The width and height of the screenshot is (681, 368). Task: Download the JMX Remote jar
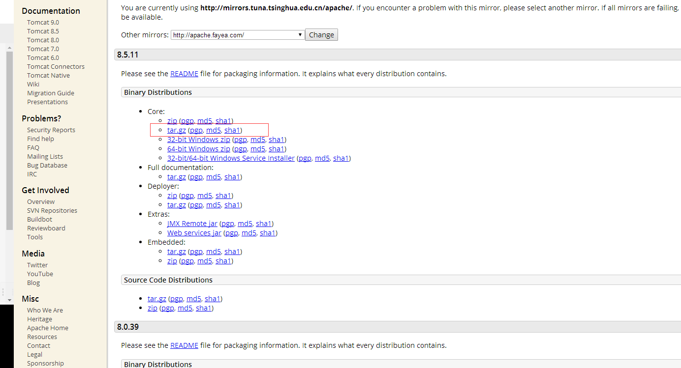tap(192, 224)
